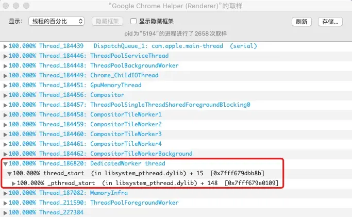Expand Thread_211590 ThreadPoolForegroundWorker triangle

pyautogui.click(x=5, y=203)
